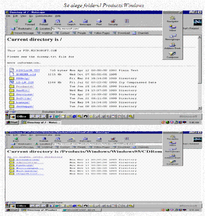Open the deskapps/ directory link
This screenshot has width=205, height=216.
[25, 106]
